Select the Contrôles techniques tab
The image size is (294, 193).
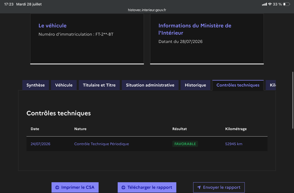pos(238,85)
